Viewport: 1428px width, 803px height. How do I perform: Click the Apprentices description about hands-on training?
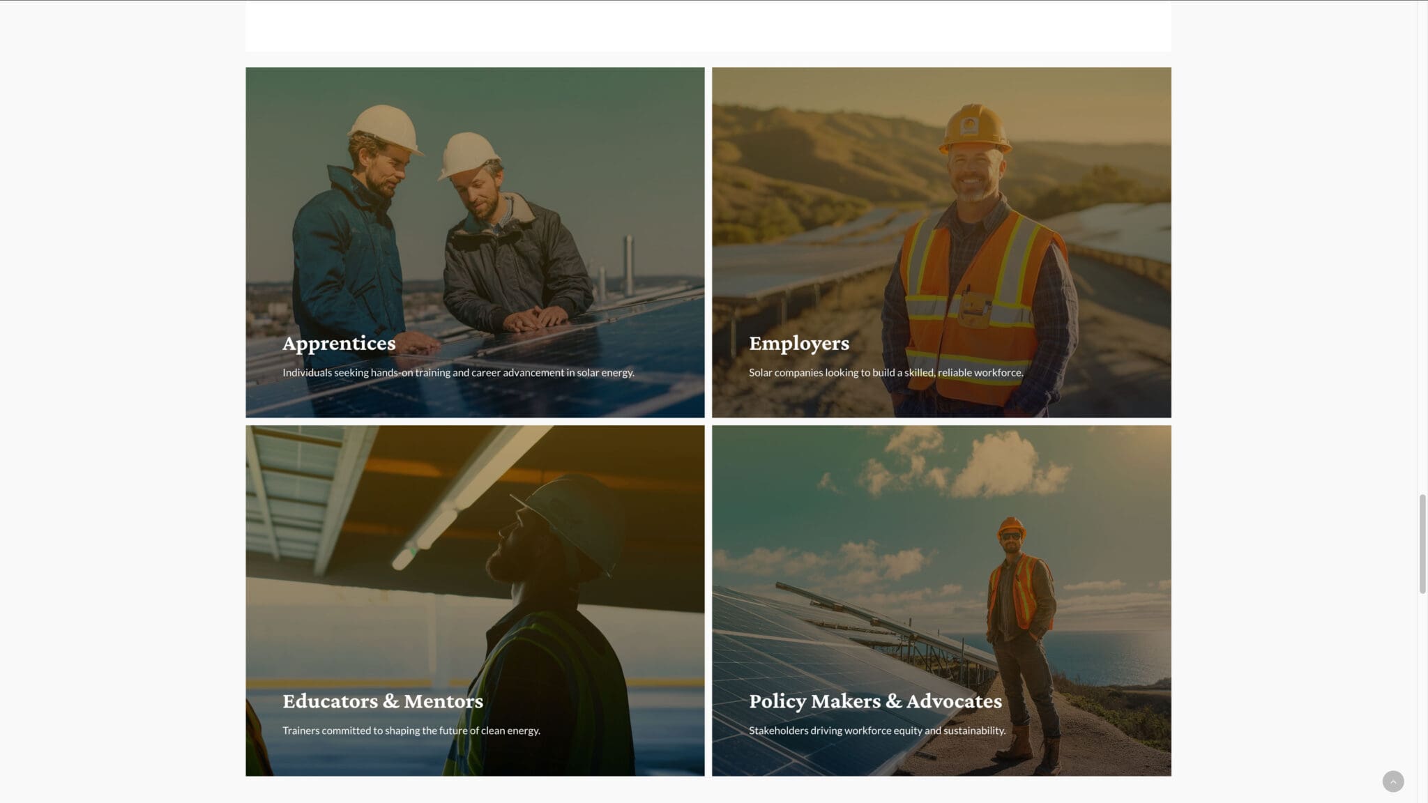point(458,373)
